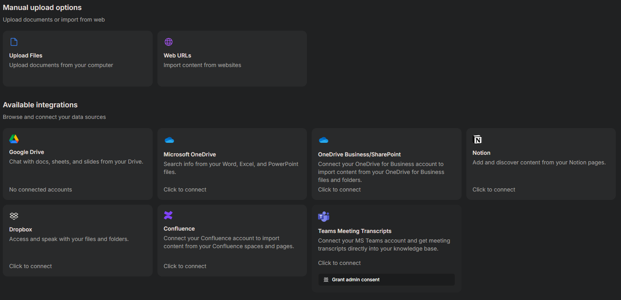
Task: Click the Microsoft OneDrive cloud icon
Action: pos(169,140)
